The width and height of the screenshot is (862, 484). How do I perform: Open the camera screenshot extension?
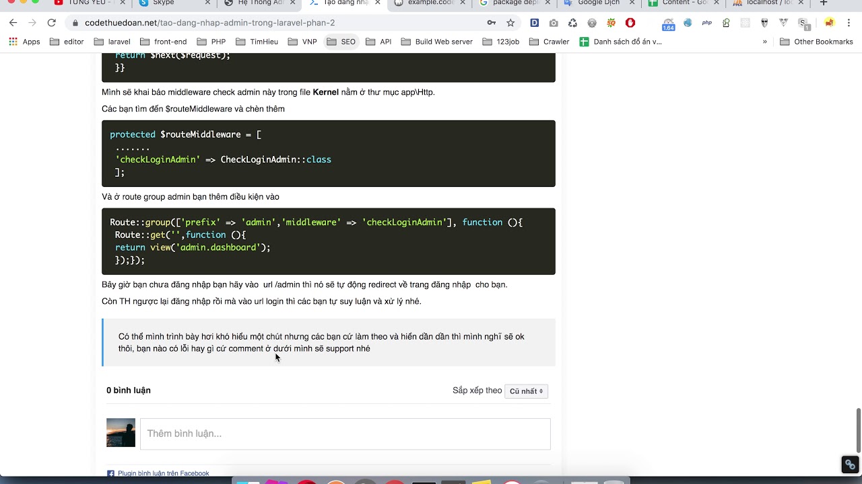point(554,23)
